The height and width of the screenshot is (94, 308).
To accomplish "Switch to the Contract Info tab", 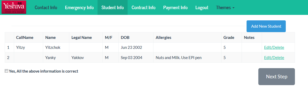I will tap(144, 8).
